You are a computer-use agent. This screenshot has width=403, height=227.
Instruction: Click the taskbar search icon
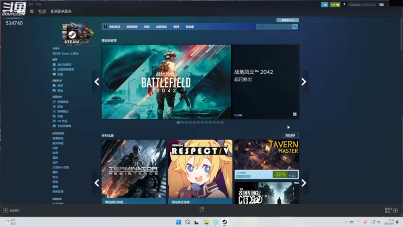(x=187, y=222)
